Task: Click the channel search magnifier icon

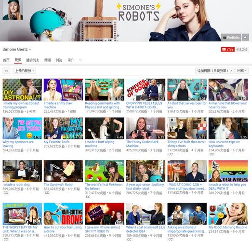Action: (x=80, y=60)
